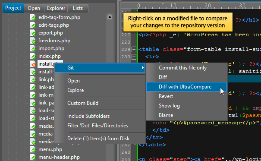Click the freedoms.php file icon
This screenshot has height=161, width=261.
(x=33, y=41)
